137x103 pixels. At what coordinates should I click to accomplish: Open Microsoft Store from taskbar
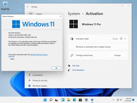pyautogui.click(x=80, y=100)
